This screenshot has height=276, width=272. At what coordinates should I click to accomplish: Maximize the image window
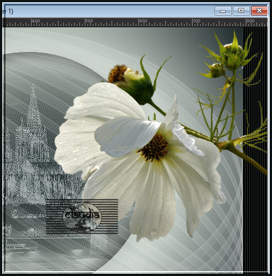pos(241,11)
